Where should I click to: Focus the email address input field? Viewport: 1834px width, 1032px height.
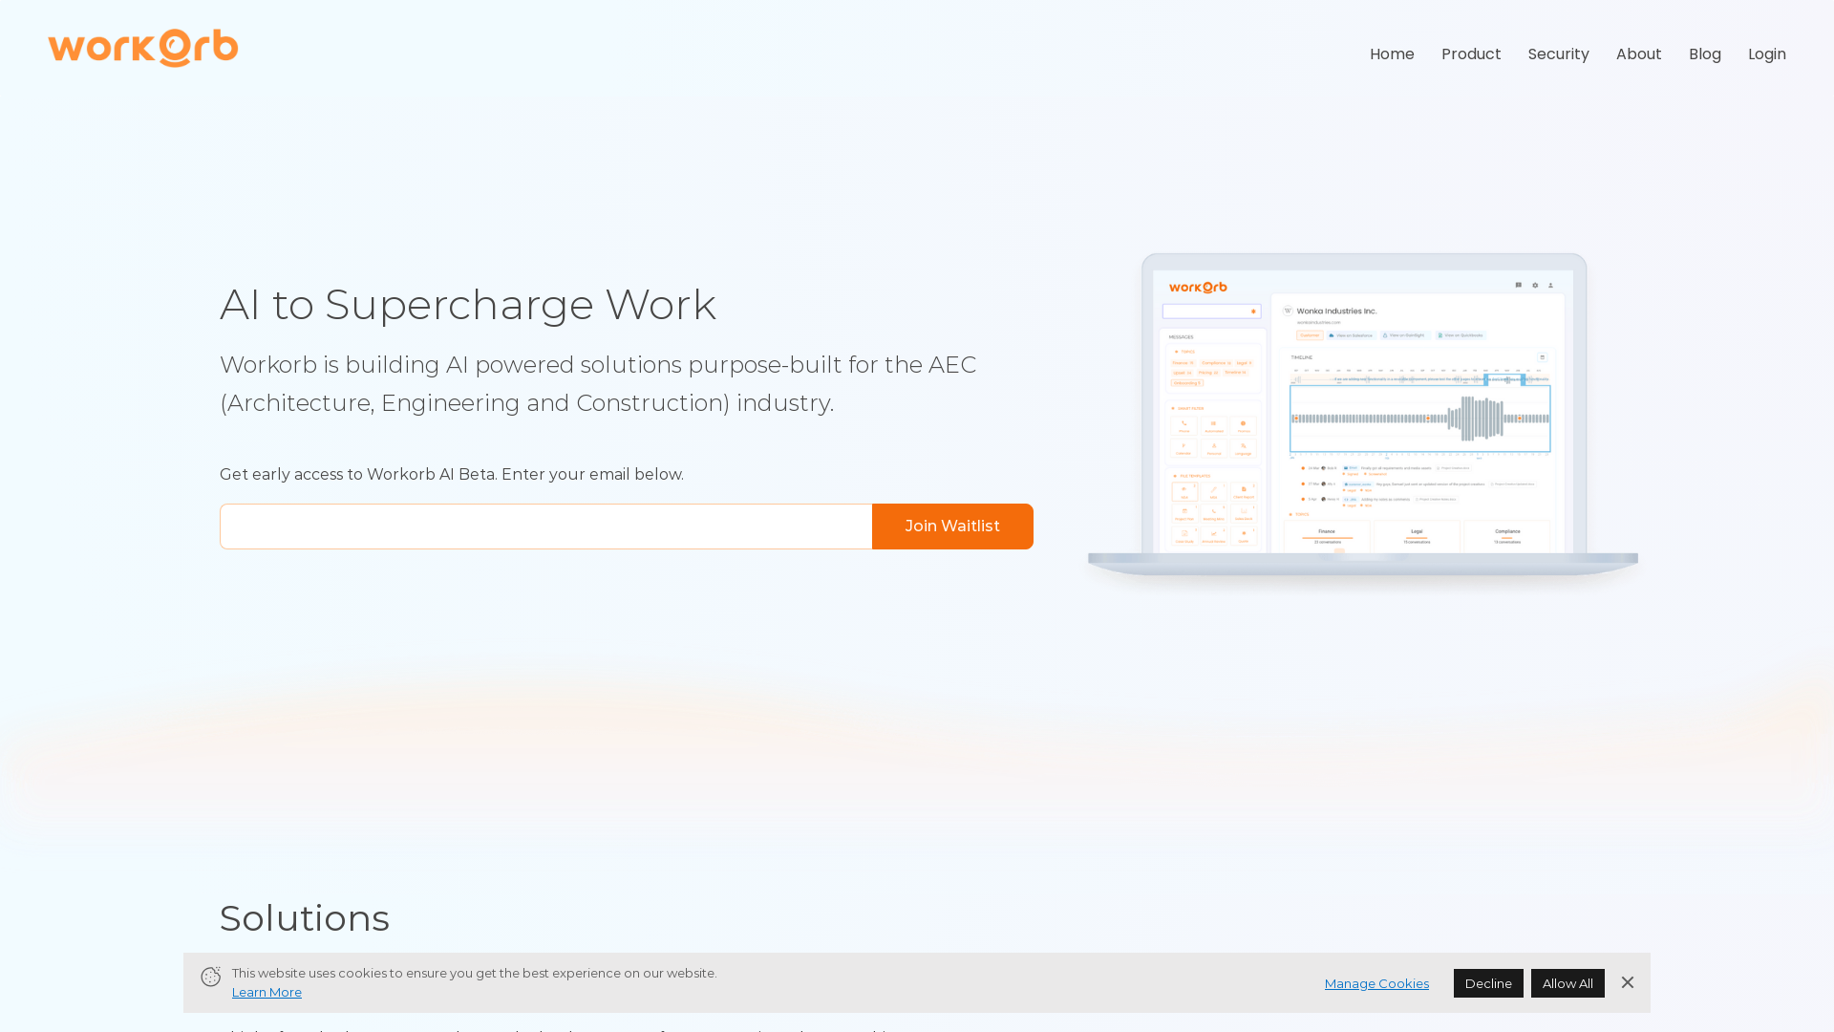point(546,527)
